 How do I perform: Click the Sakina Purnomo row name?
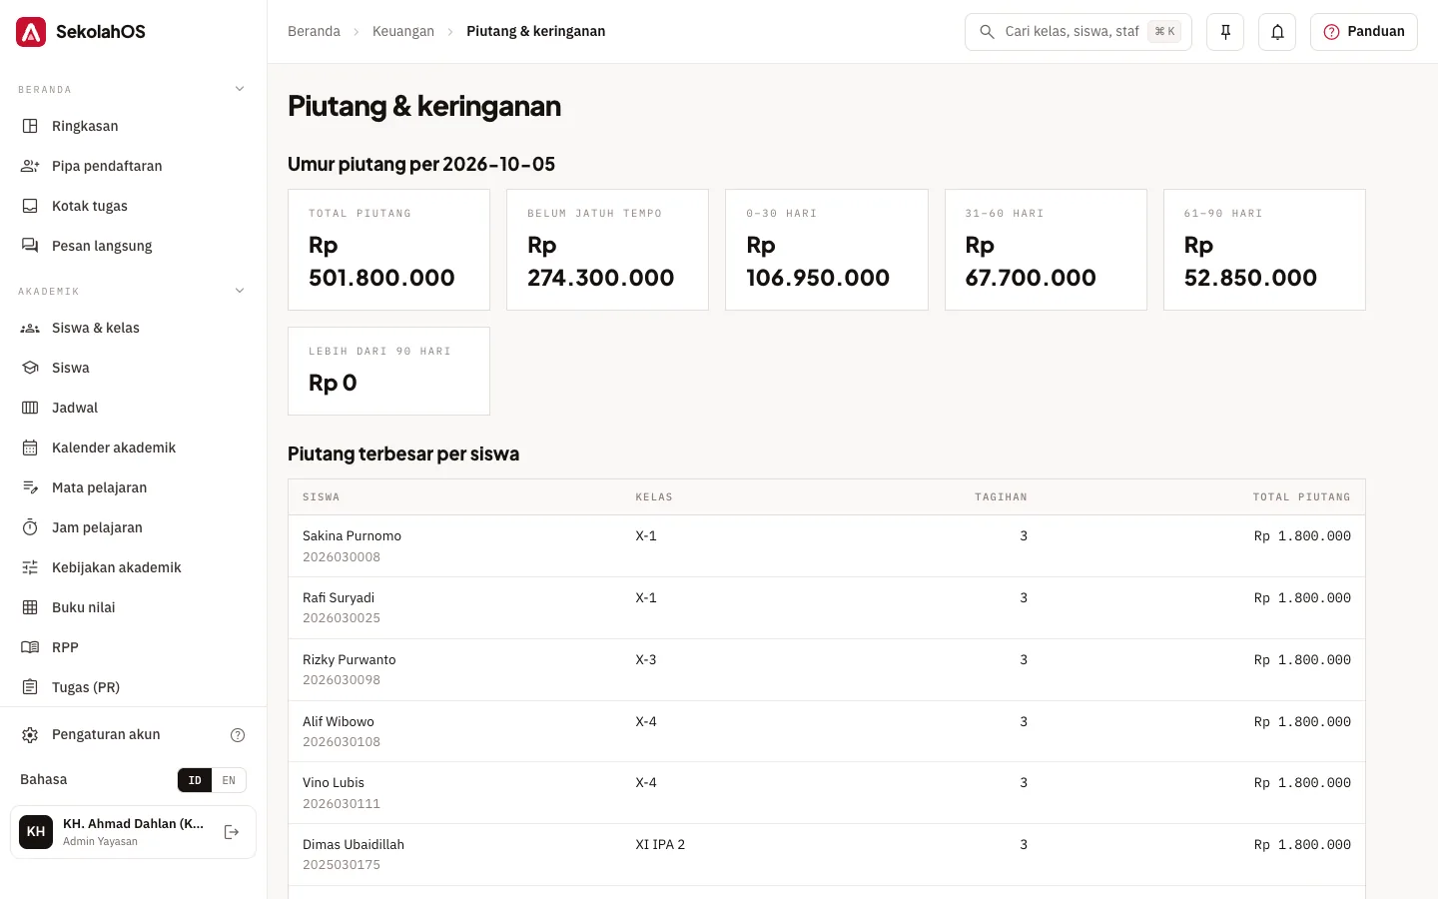point(352,536)
